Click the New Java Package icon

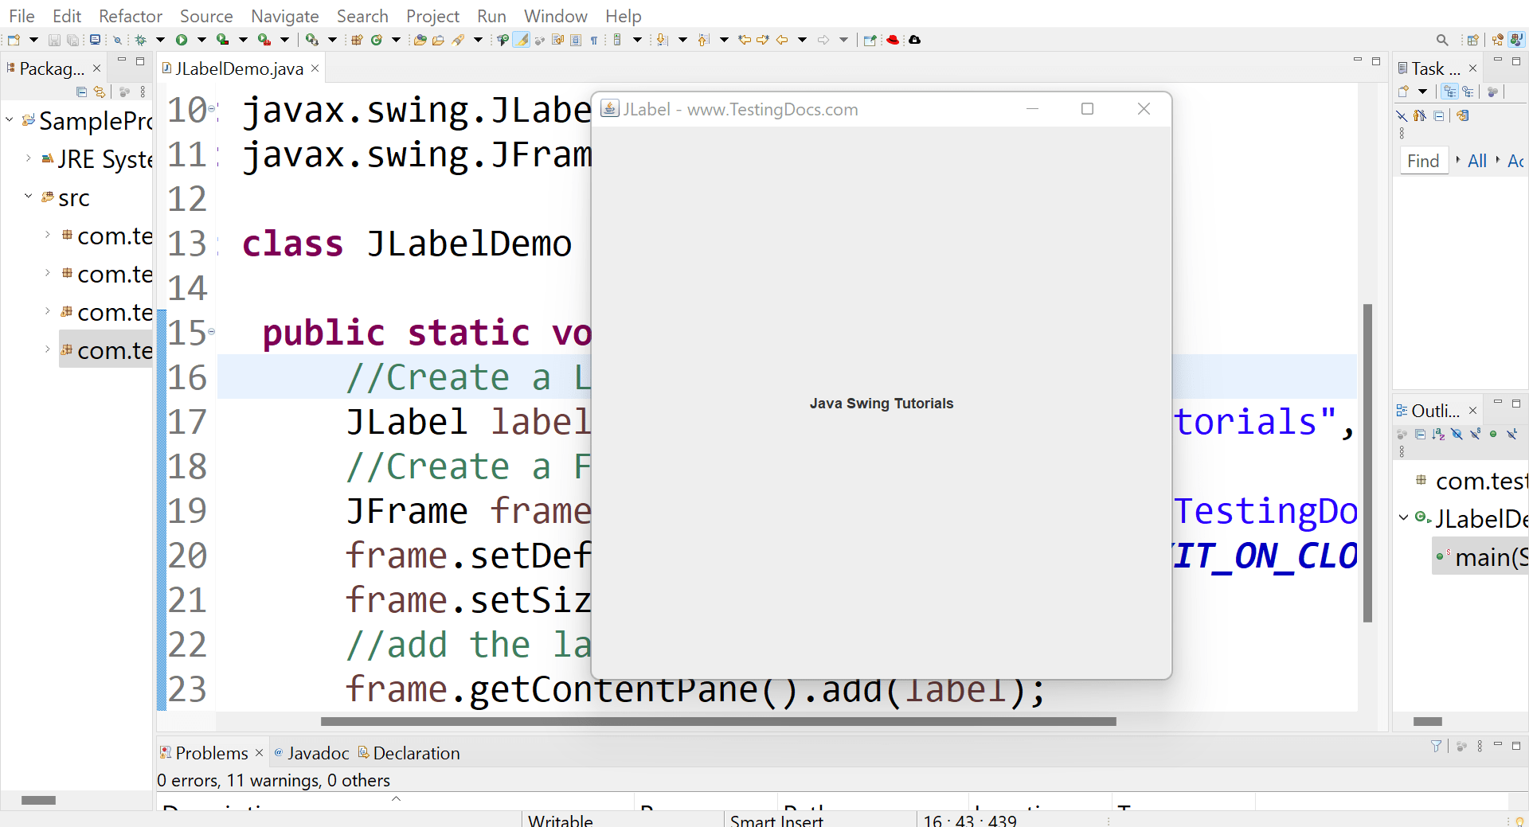pyautogui.click(x=358, y=40)
